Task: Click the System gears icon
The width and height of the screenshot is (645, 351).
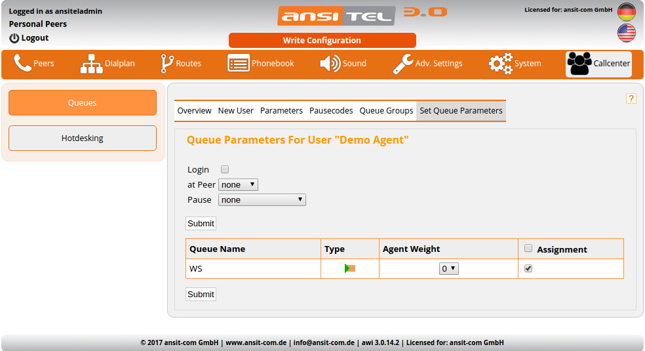Action: 501,64
